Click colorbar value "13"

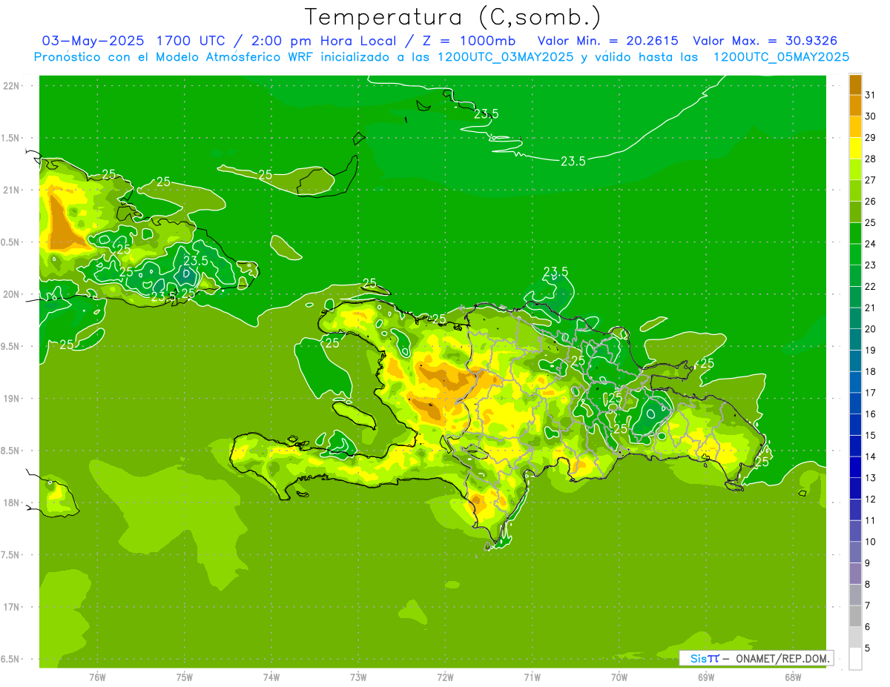point(871,478)
